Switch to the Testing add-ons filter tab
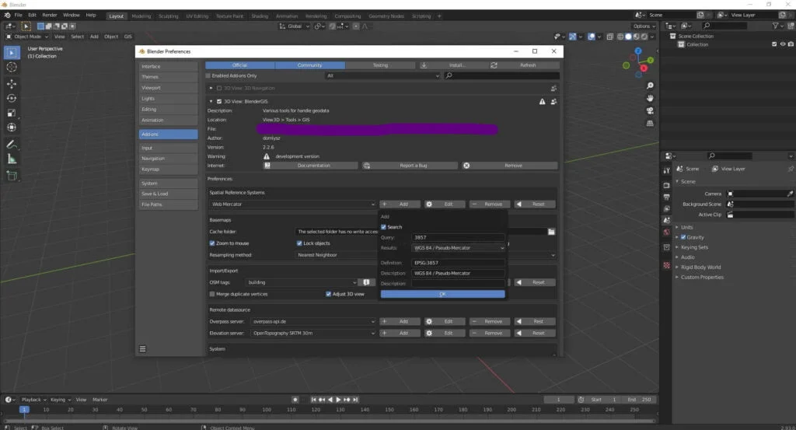Viewport: 796px width, 430px height. (x=380, y=65)
